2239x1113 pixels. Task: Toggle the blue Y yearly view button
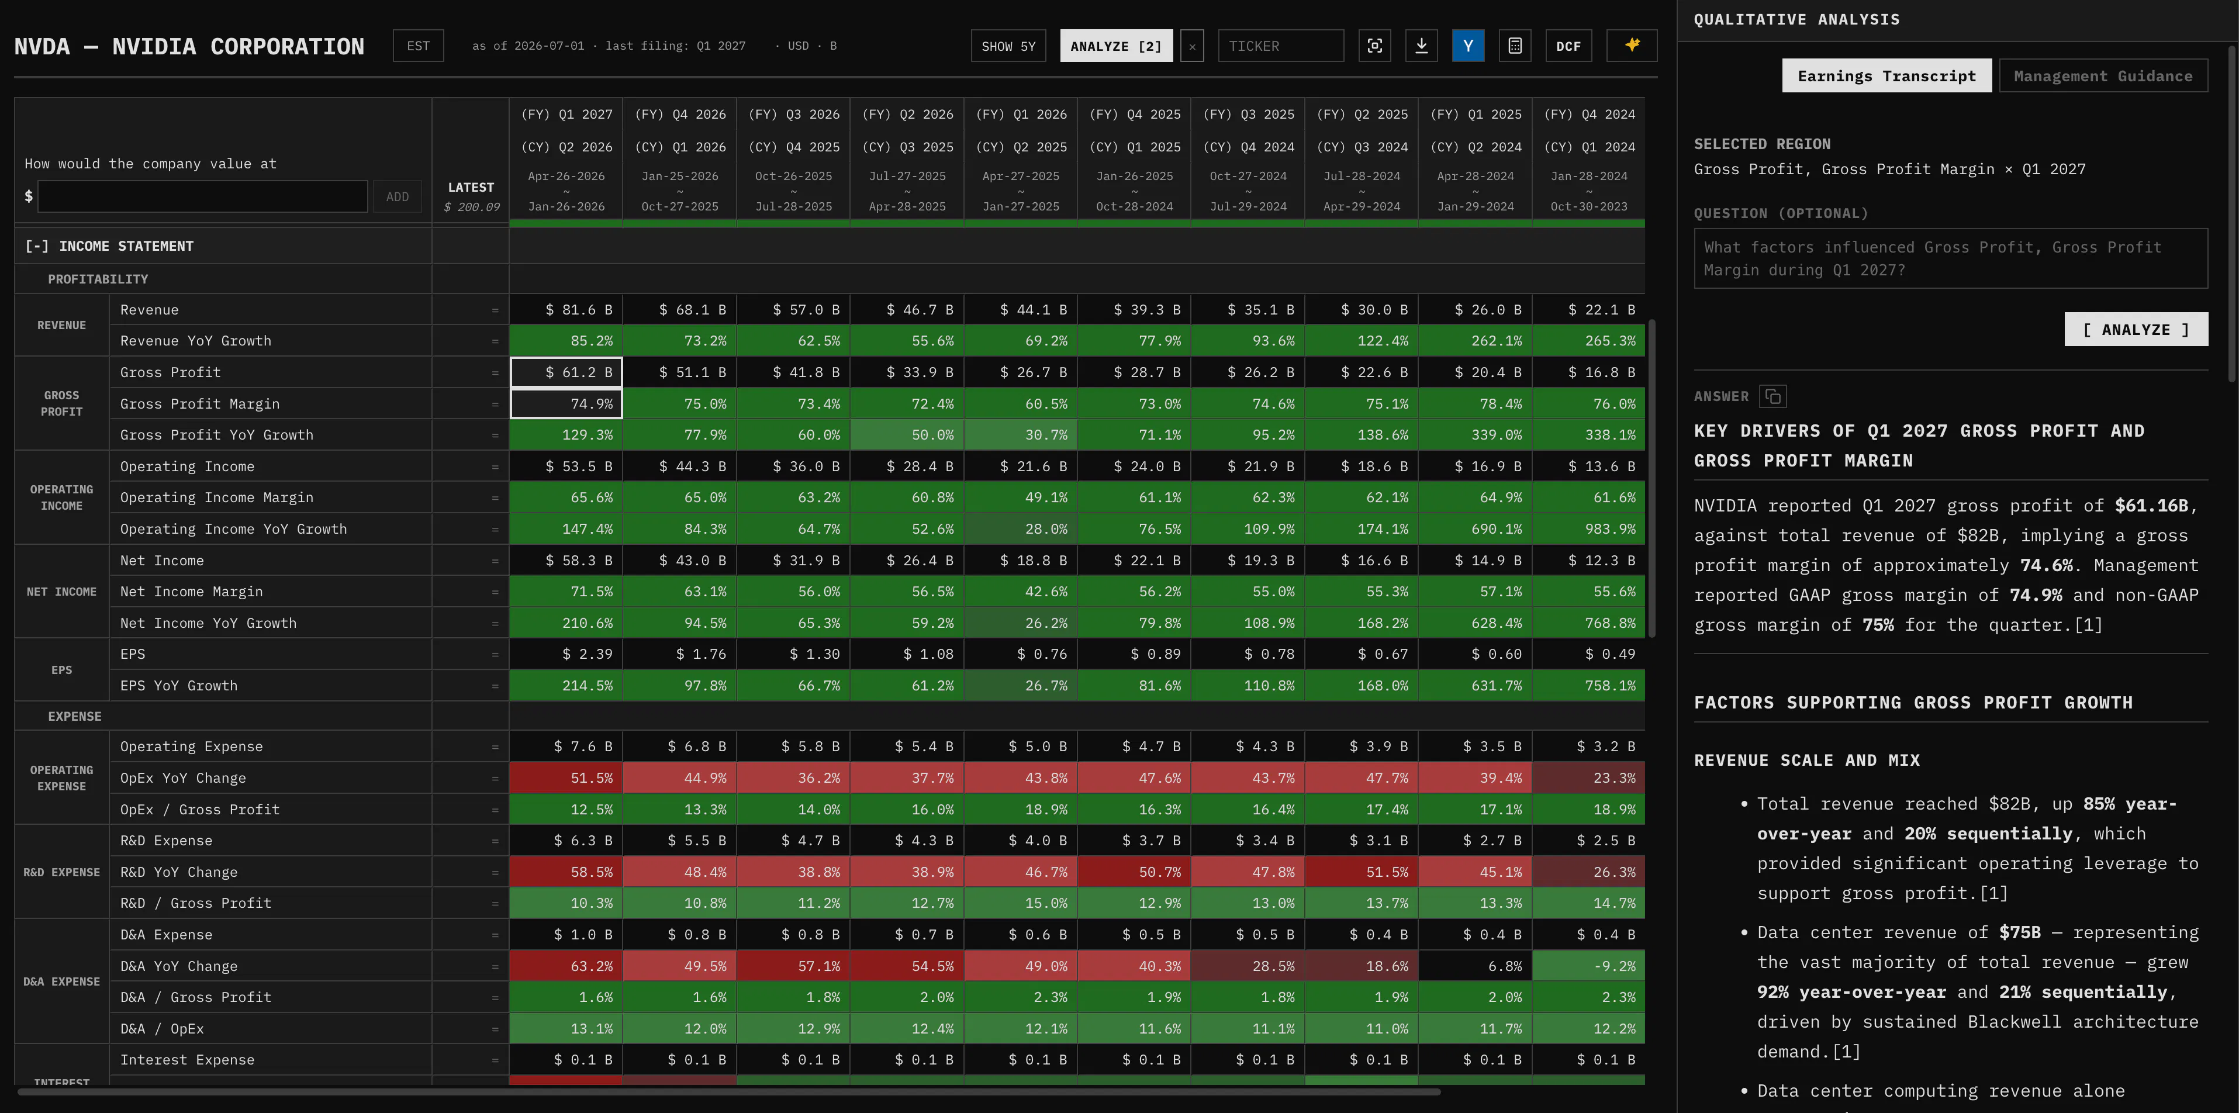pos(1468,46)
